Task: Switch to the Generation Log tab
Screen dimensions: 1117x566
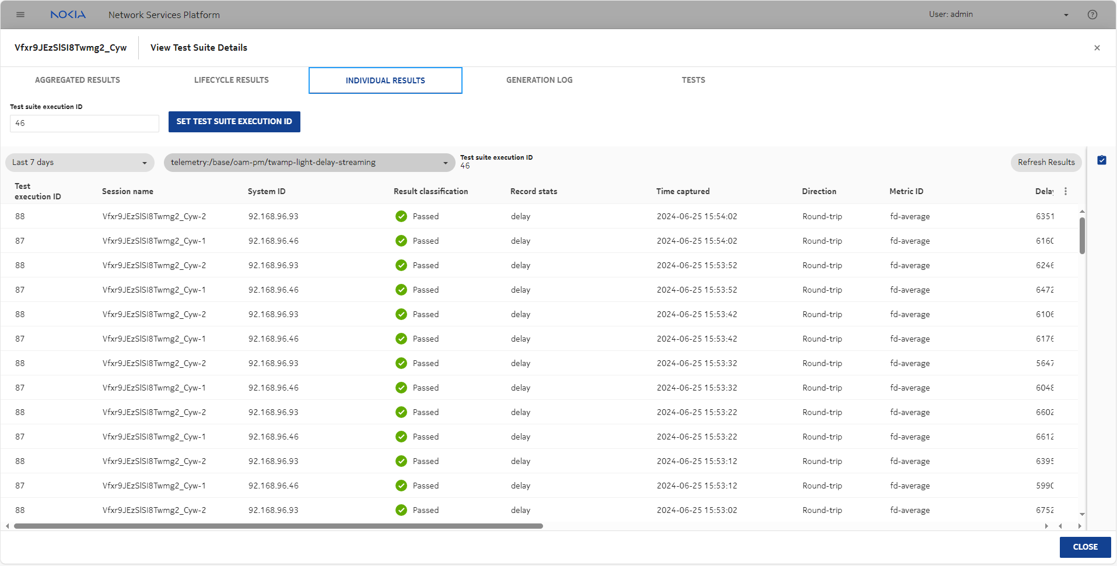Action: click(539, 80)
